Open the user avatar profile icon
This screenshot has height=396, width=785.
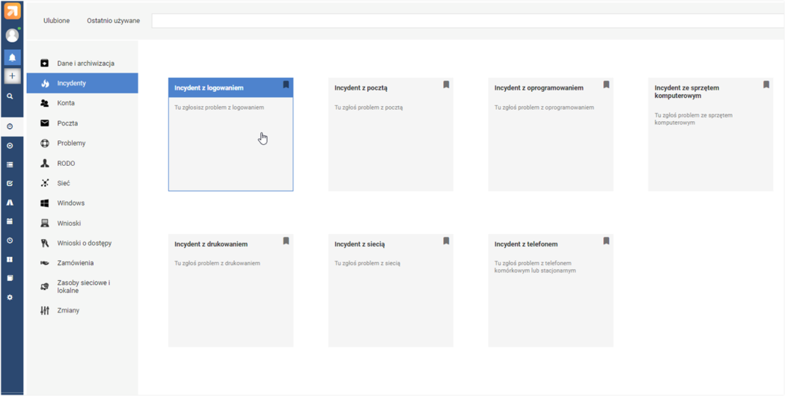pyautogui.click(x=12, y=35)
